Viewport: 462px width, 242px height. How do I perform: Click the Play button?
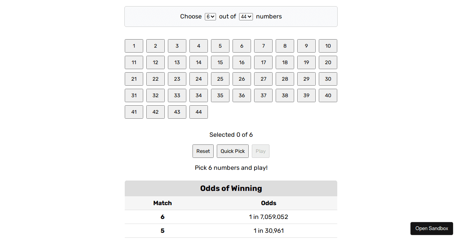[260, 151]
